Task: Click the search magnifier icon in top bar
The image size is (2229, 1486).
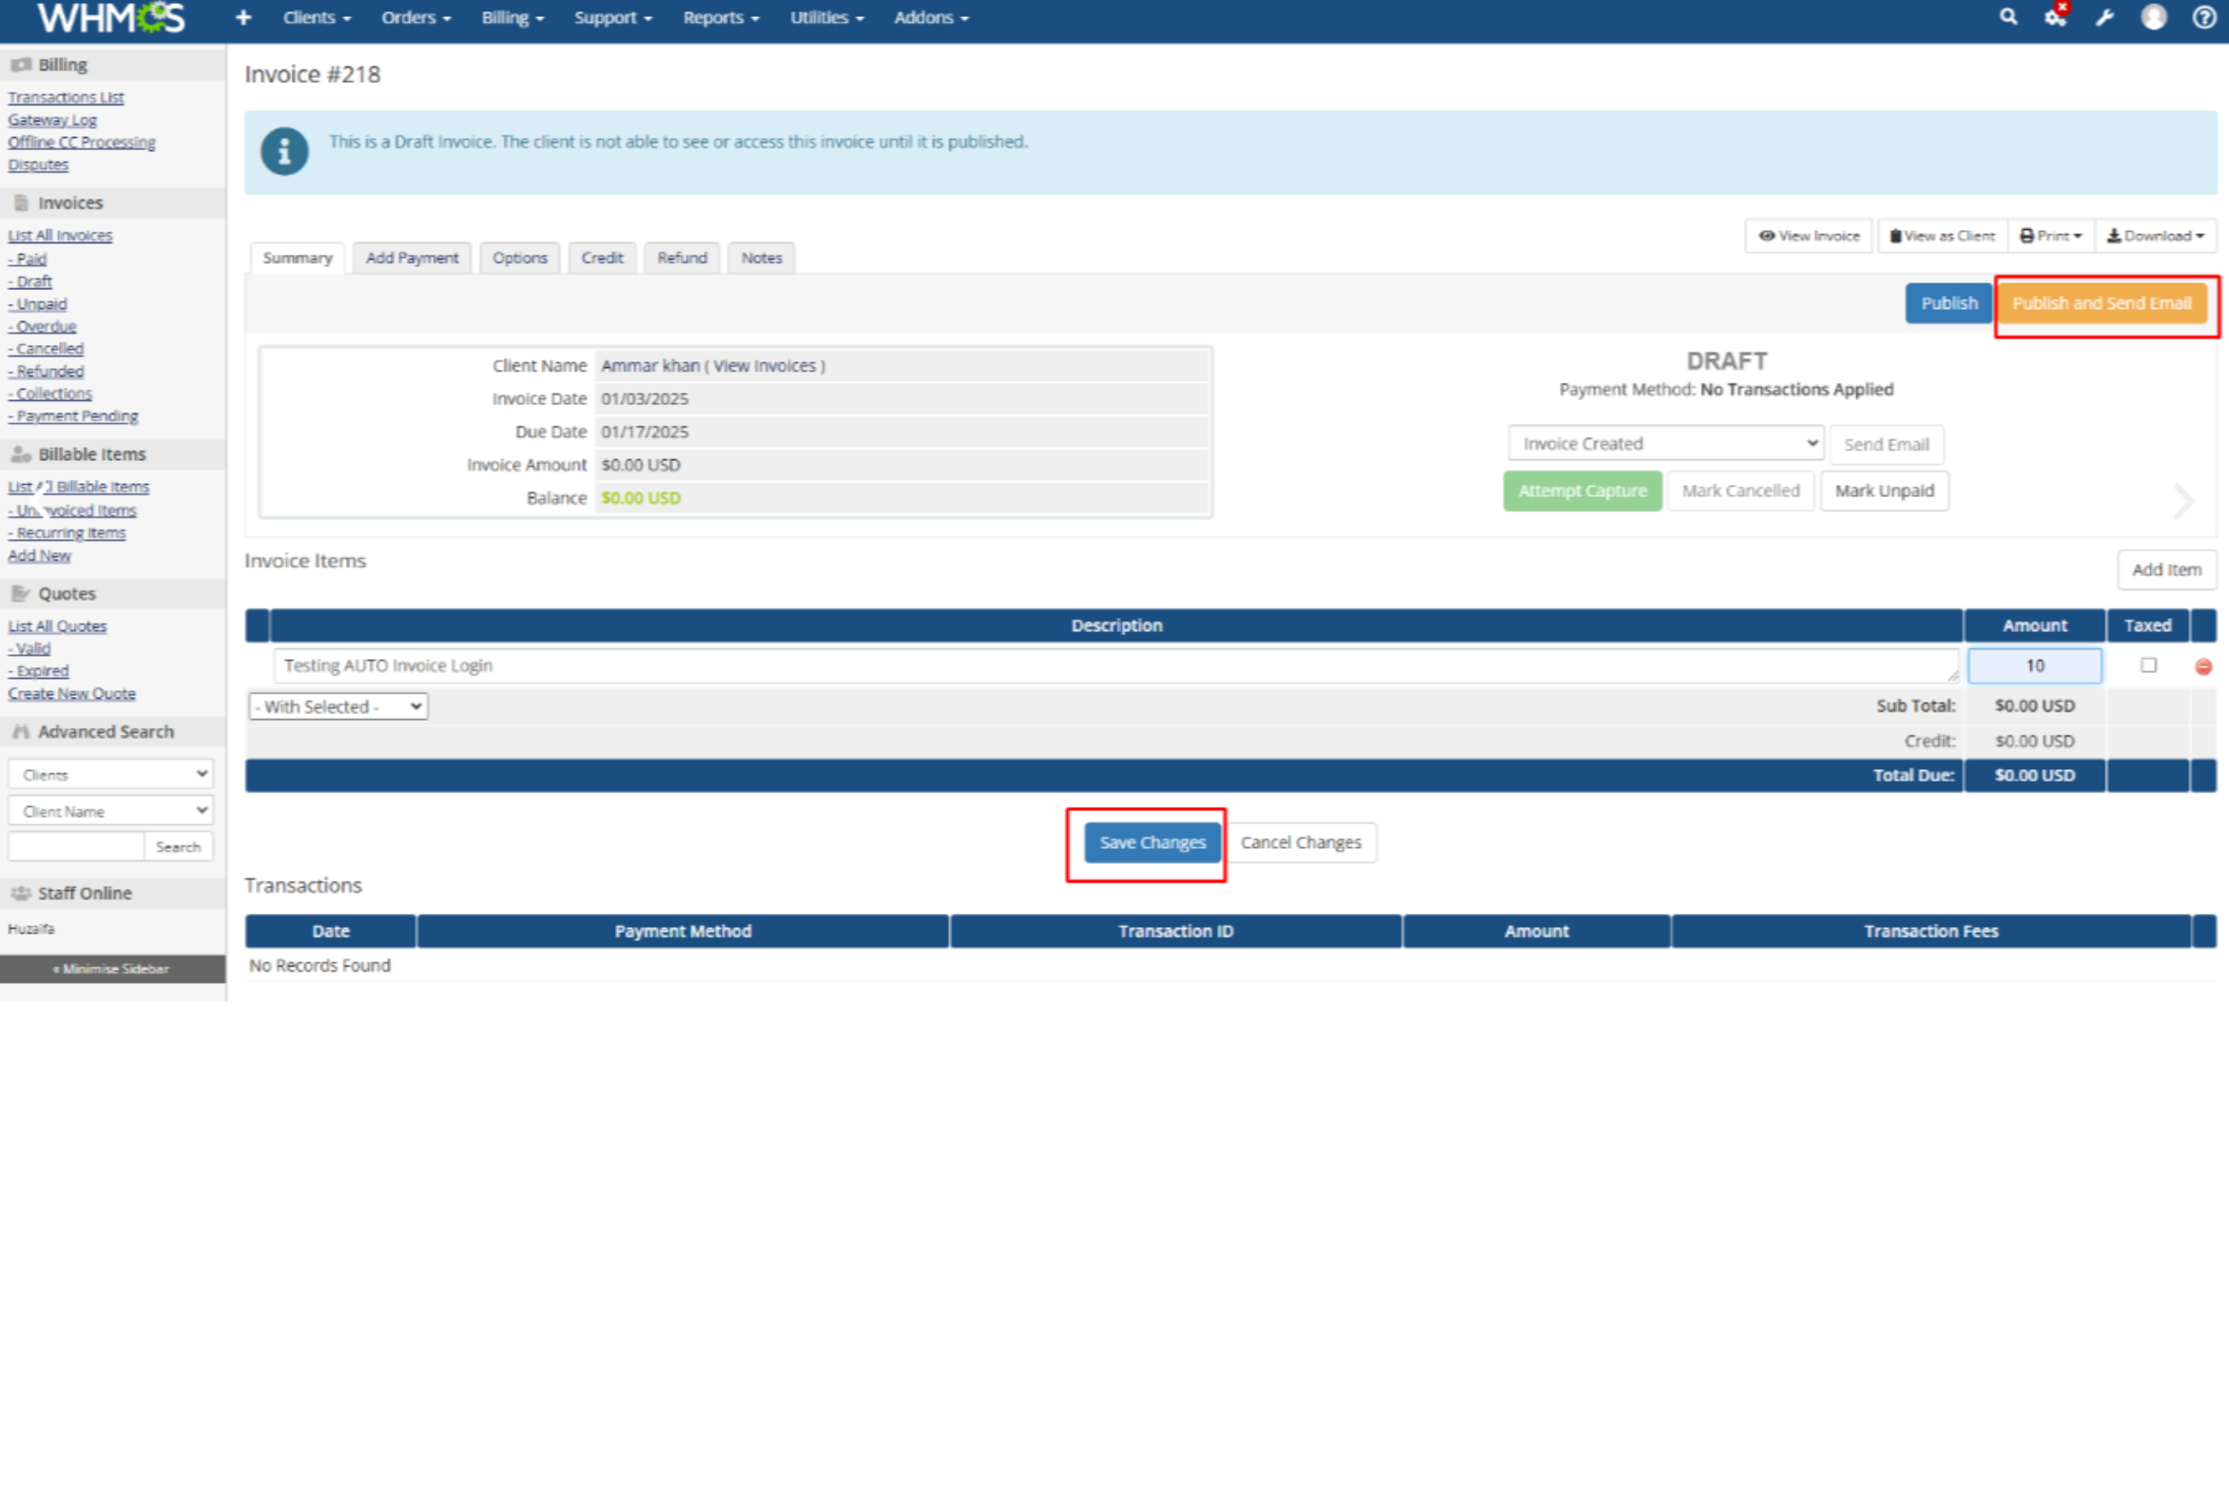Action: click(2007, 17)
